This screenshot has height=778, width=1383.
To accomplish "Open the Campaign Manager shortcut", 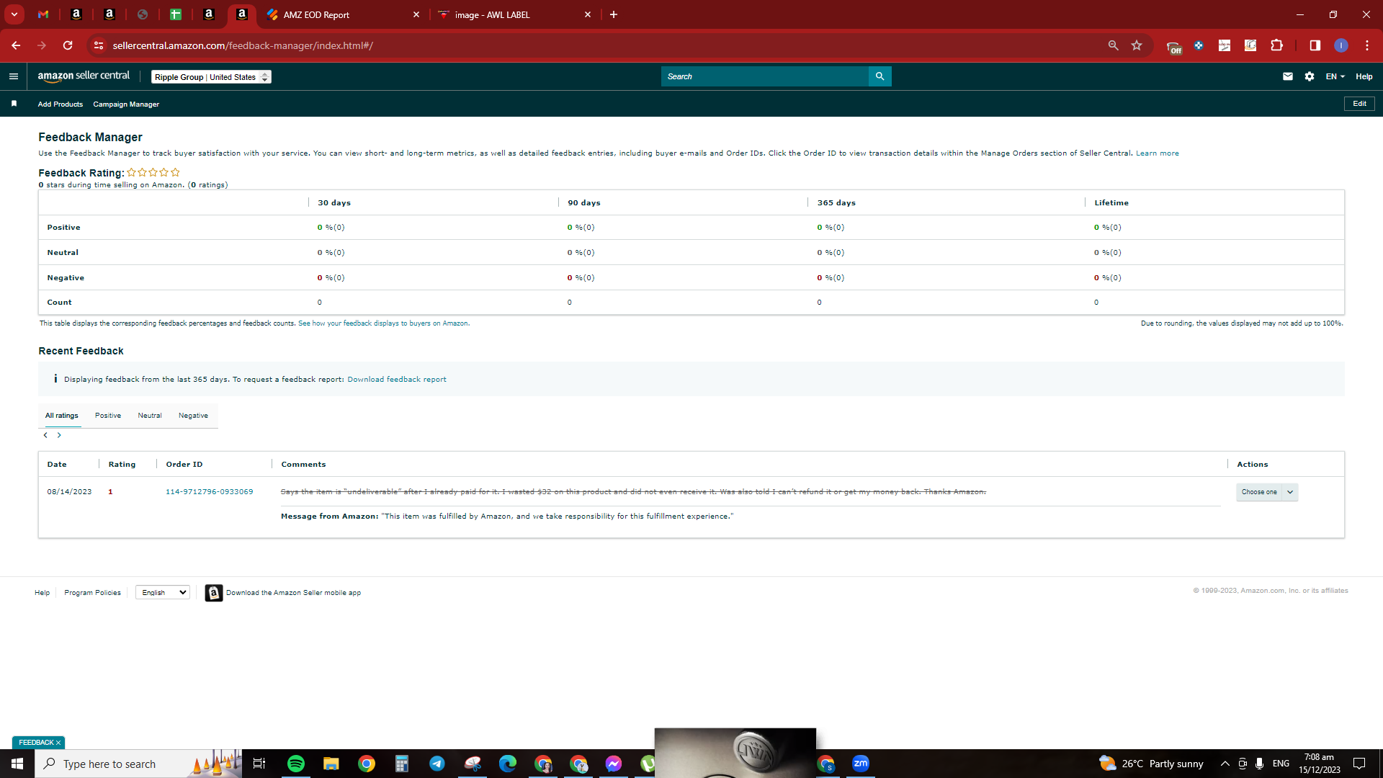I will coord(126,104).
